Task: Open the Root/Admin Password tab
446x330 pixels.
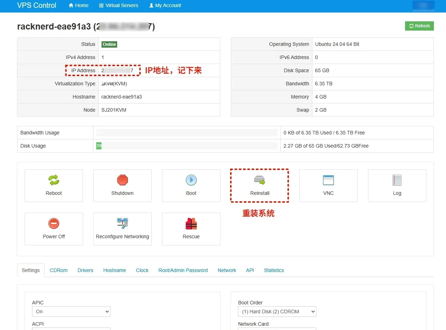Action: coord(183,270)
